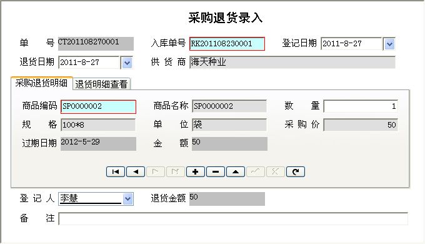Add a new record with plus button
The height and width of the screenshot is (244, 425).
click(196, 172)
